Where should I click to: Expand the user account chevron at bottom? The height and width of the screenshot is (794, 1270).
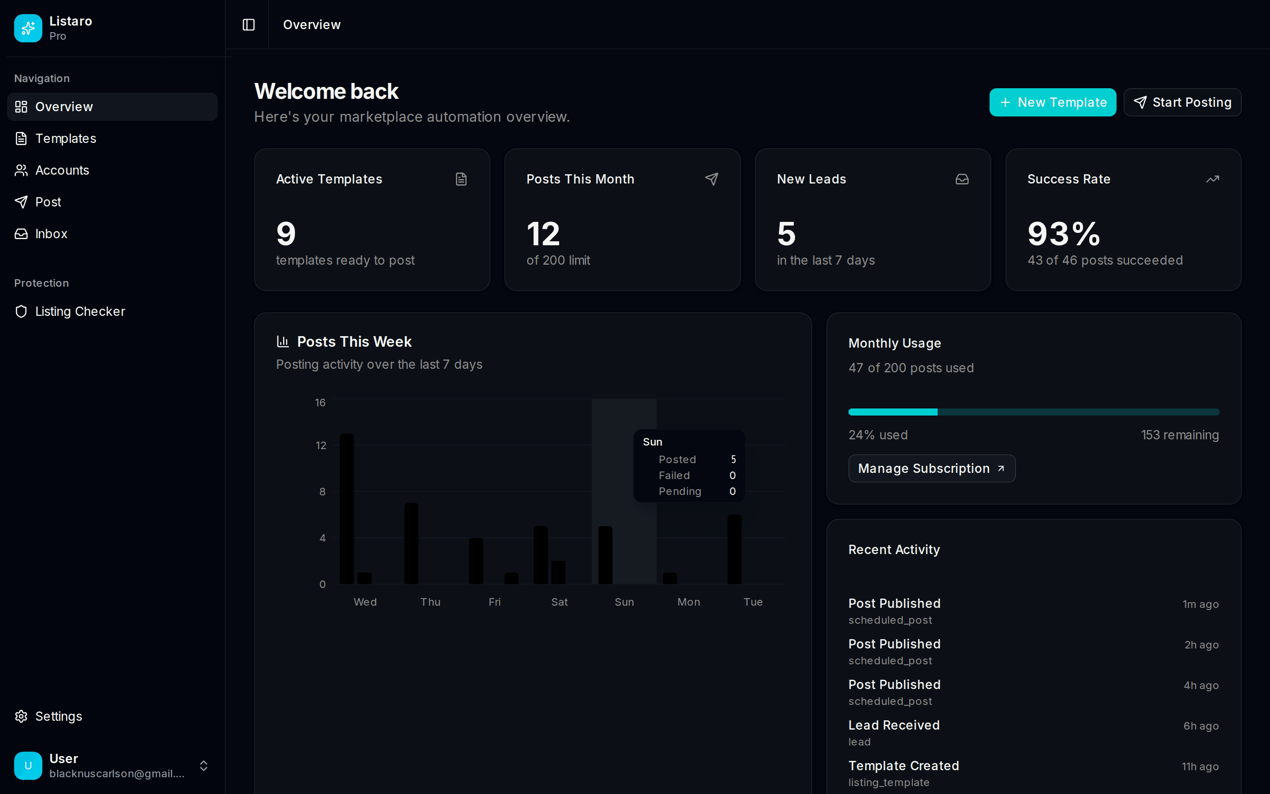(204, 766)
